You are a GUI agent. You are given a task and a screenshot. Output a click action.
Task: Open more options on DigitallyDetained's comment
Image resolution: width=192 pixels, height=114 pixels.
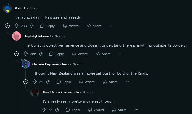coord(120,54)
